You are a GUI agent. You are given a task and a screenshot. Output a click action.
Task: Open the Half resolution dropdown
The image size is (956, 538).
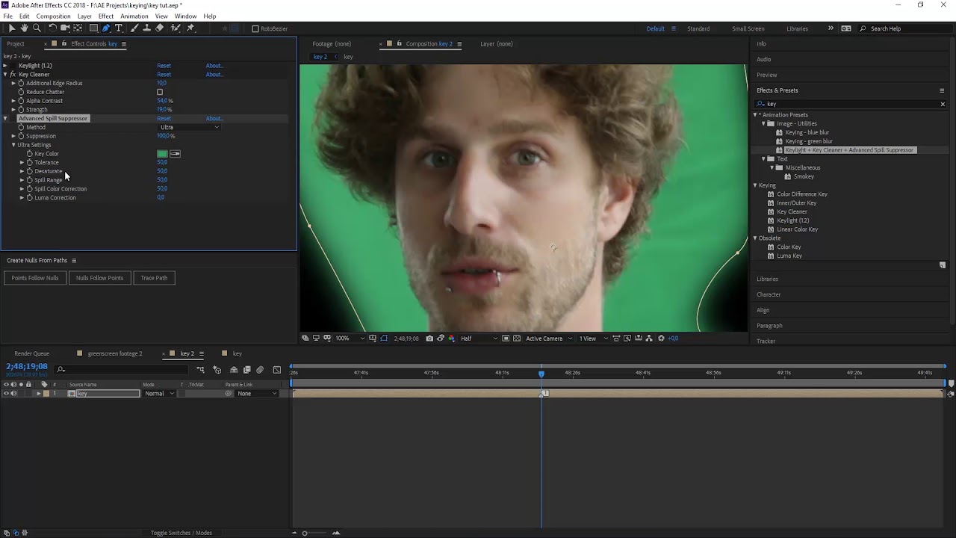click(477, 338)
